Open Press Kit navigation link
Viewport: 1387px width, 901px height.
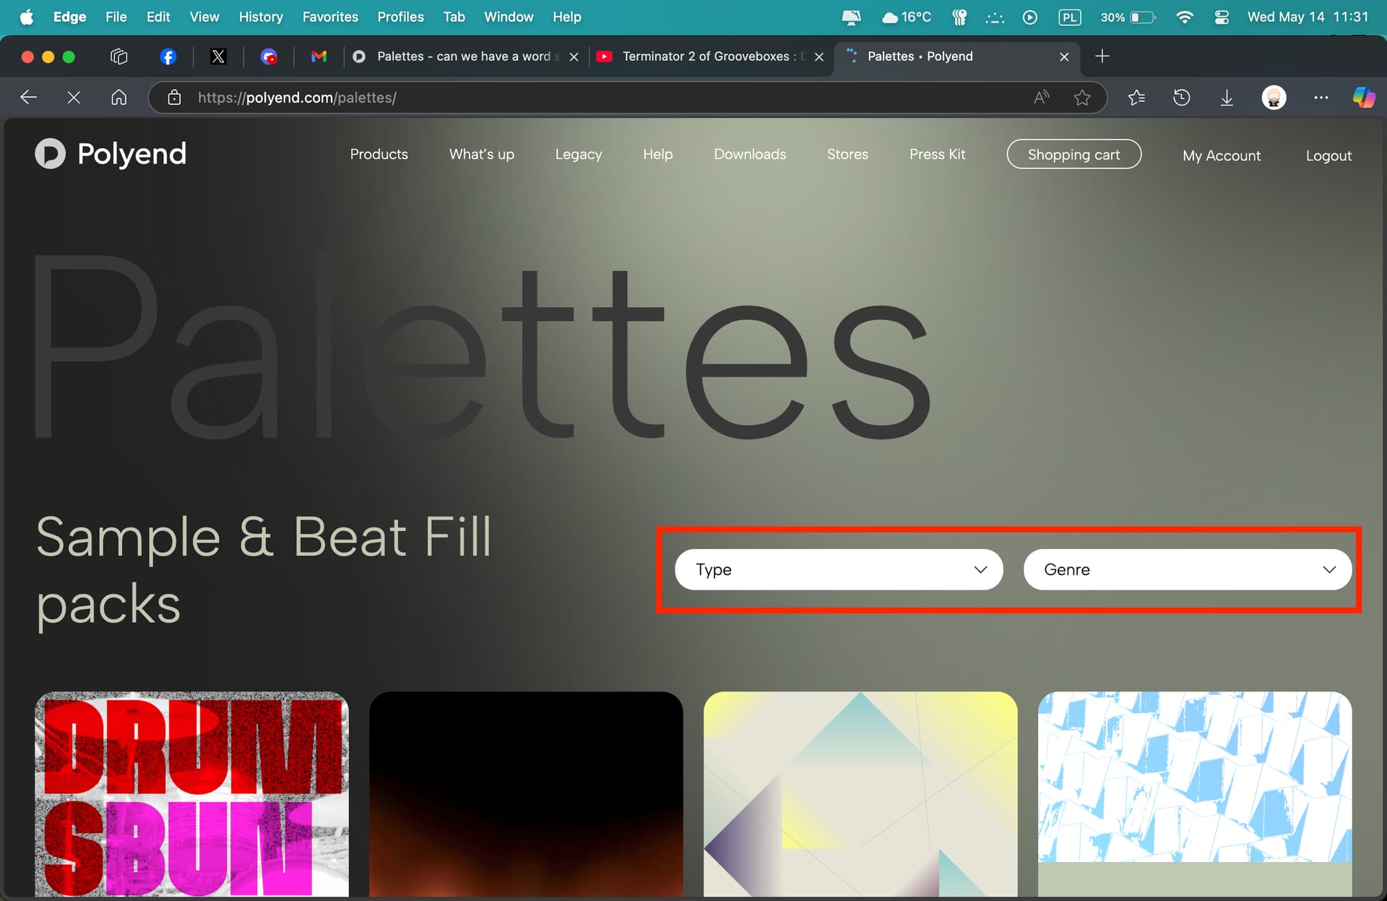pyautogui.click(x=937, y=154)
